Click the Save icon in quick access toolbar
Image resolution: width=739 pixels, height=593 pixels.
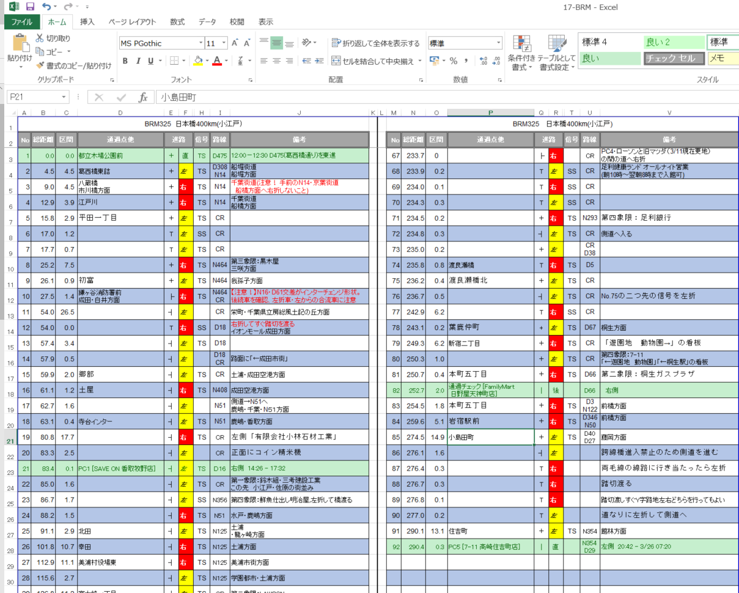(x=30, y=7)
